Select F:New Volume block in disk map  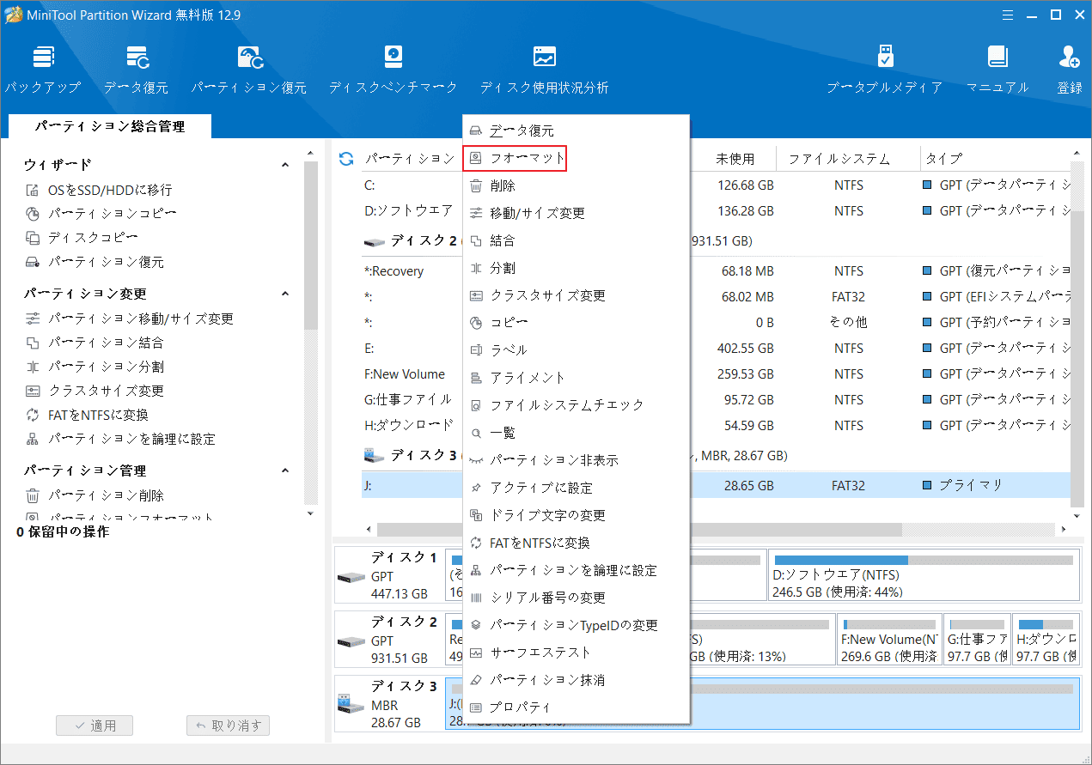[x=888, y=640]
